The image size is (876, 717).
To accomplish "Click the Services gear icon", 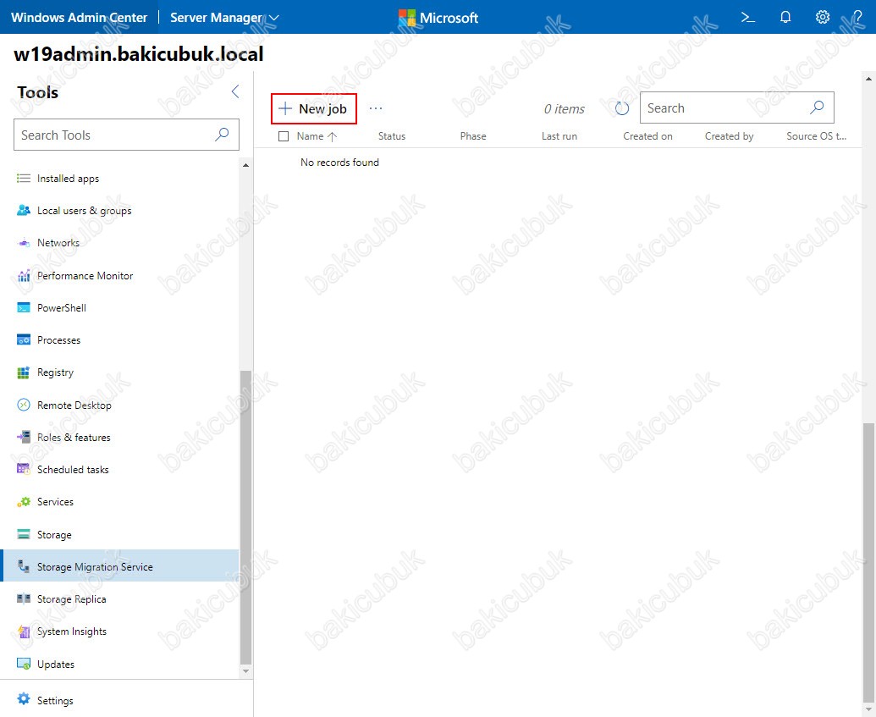I will [x=24, y=502].
